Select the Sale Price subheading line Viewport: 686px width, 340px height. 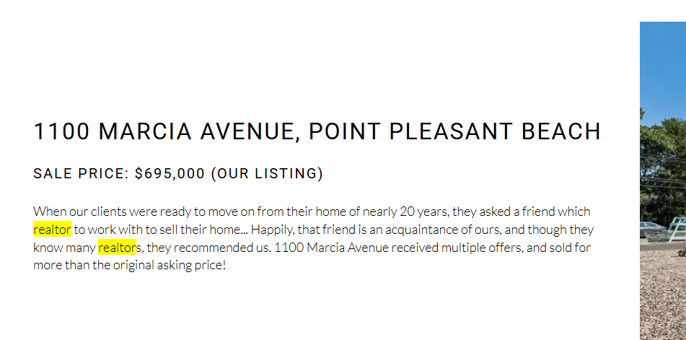coord(178,174)
